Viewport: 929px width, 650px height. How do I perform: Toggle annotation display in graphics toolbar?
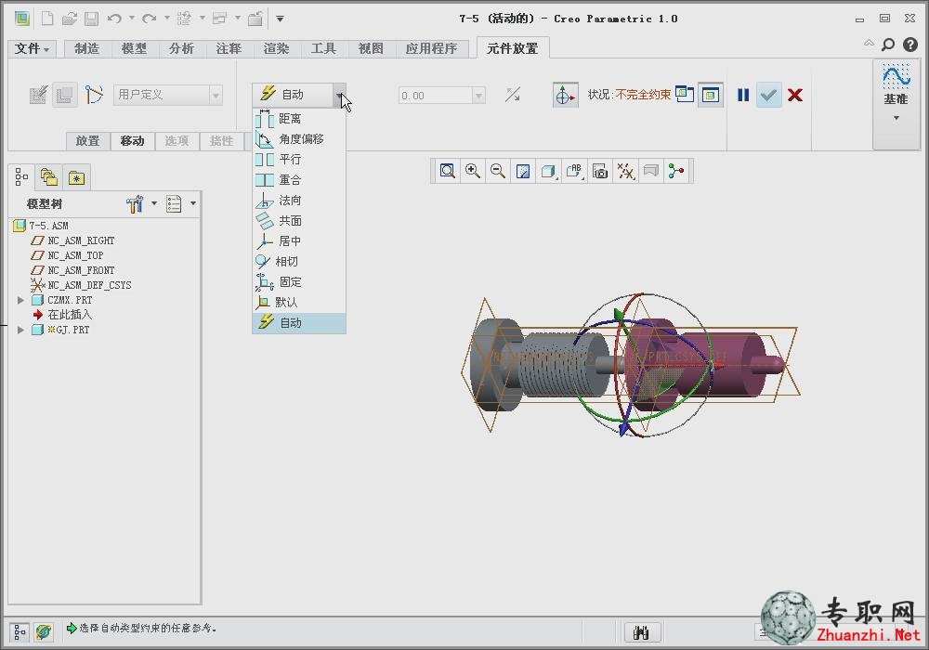tap(574, 172)
